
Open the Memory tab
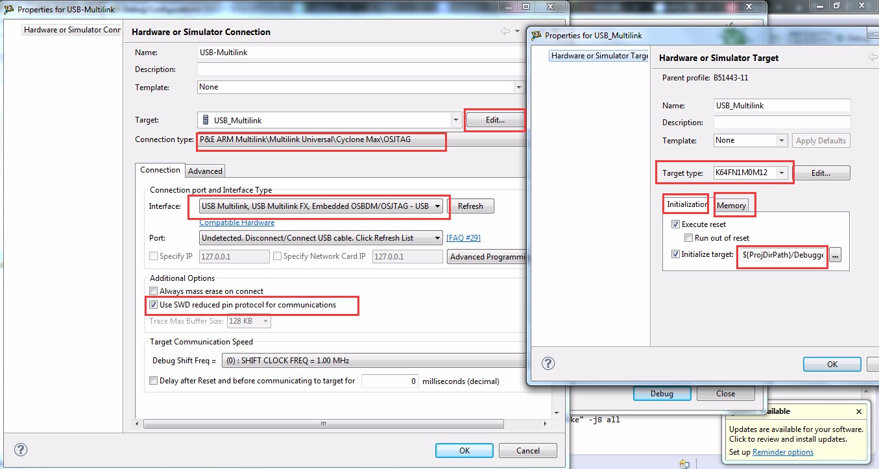tap(732, 206)
